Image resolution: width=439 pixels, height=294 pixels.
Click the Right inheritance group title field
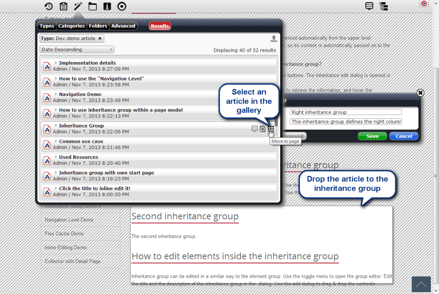pyautogui.click(x=346, y=112)
